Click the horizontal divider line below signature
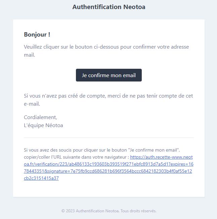217x219 pixels. pos(108,138)
